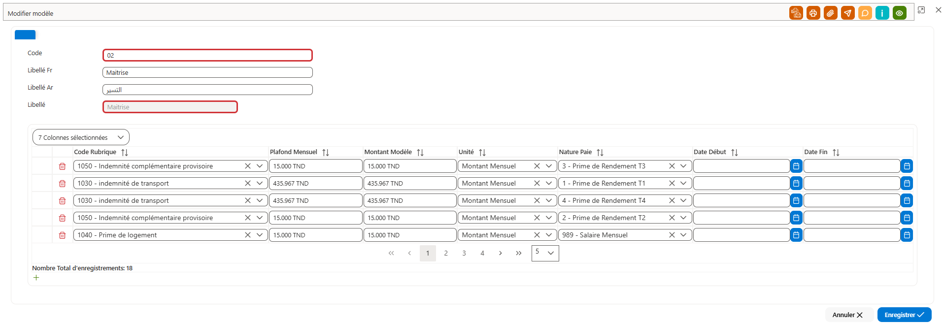
Task: Expand the 1040 Prime de logement dropdown
Action: pyautogui.click(x=260, y=235)
